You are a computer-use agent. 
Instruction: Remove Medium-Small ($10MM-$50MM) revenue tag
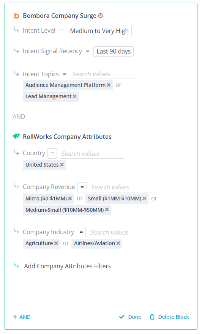[107, 210]
